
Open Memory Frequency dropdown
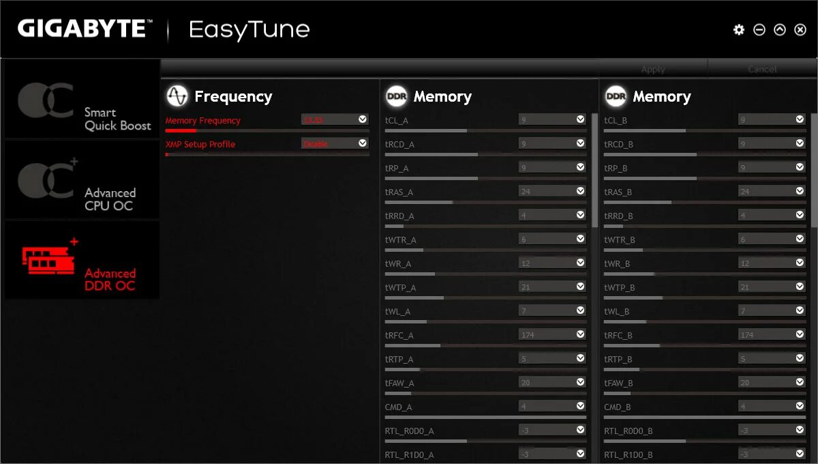[x=335, y=119]
